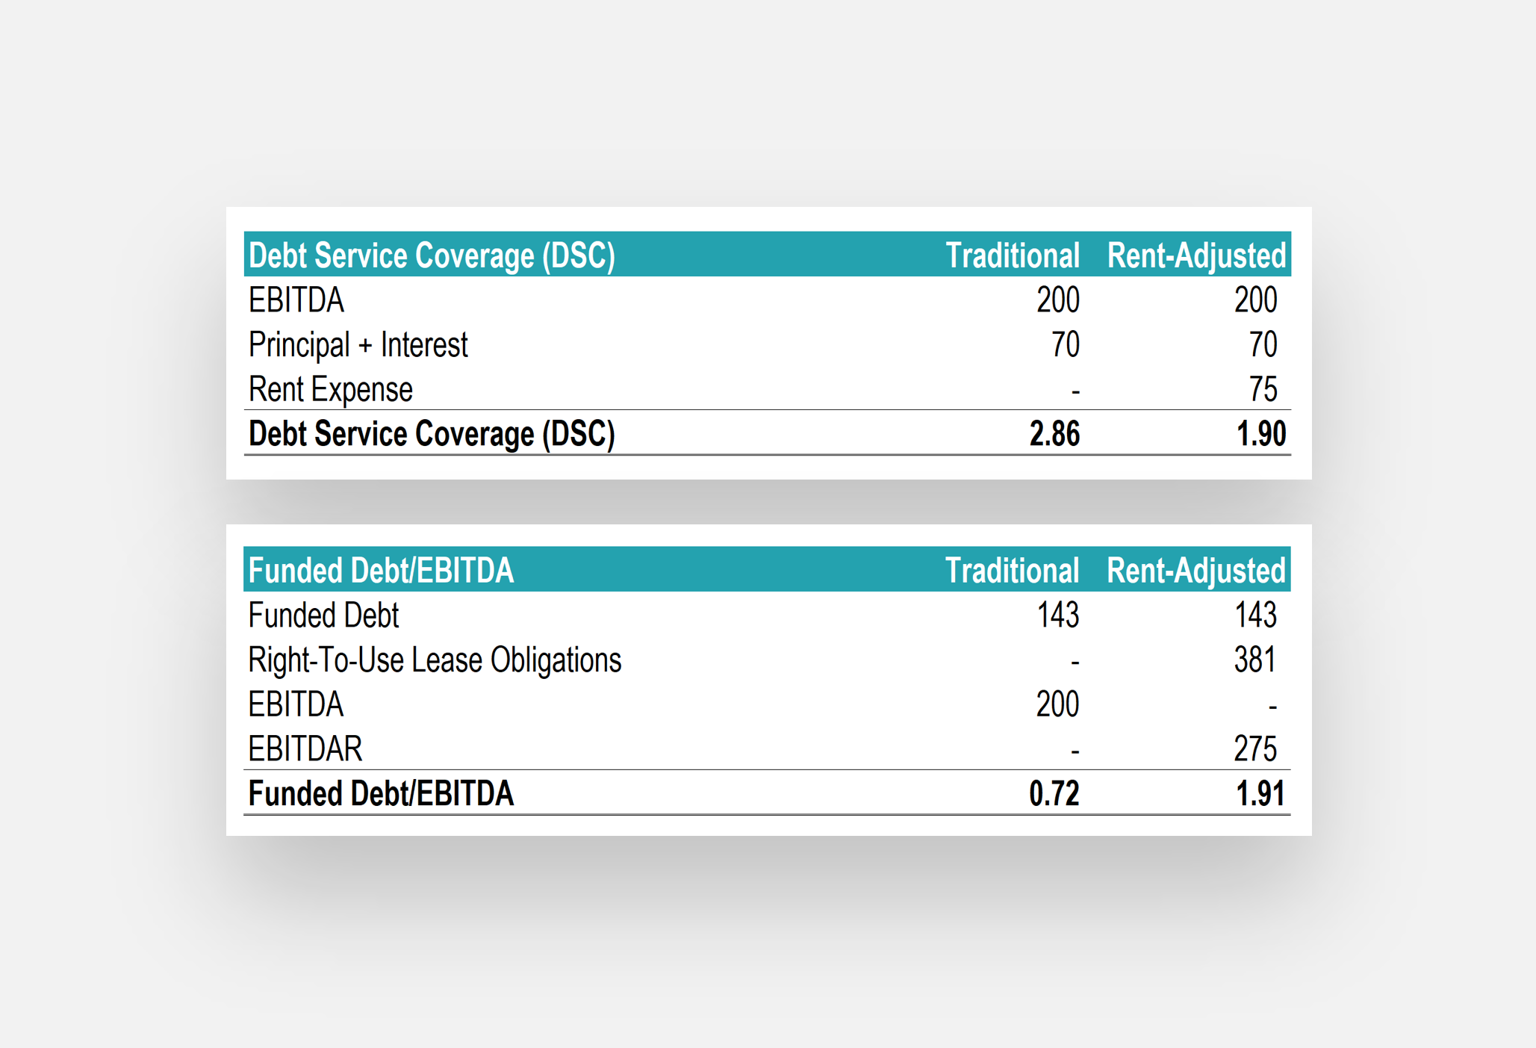Select the bold Debt Service Coverage total label
1536x1048 pixels.
point(432,434)
